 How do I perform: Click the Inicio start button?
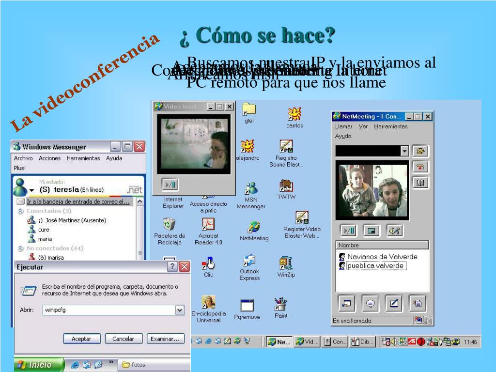click(x=39, y=365)
